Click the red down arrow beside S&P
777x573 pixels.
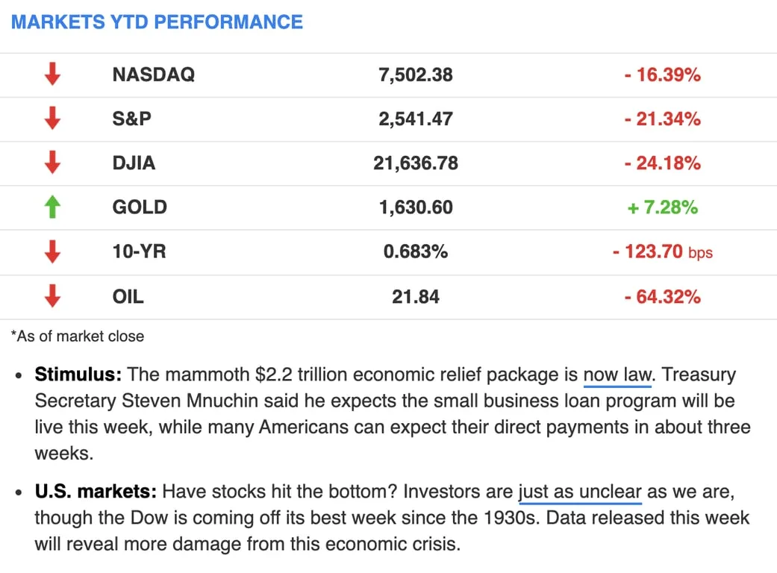(x=52, y=119)
